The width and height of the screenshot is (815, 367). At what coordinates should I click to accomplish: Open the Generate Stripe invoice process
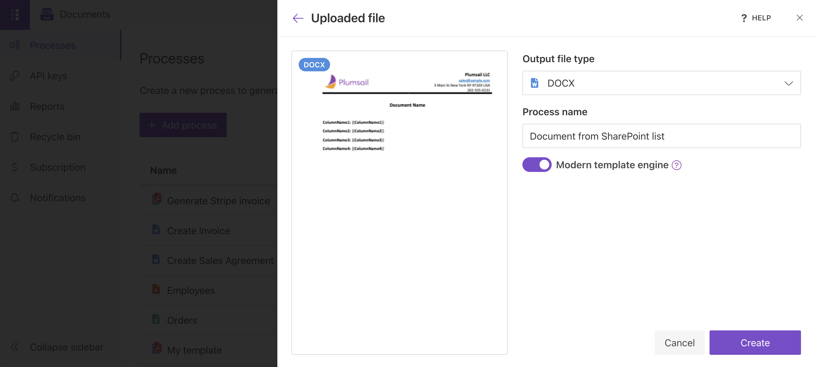pyautogui.click(x=218, y=201)
